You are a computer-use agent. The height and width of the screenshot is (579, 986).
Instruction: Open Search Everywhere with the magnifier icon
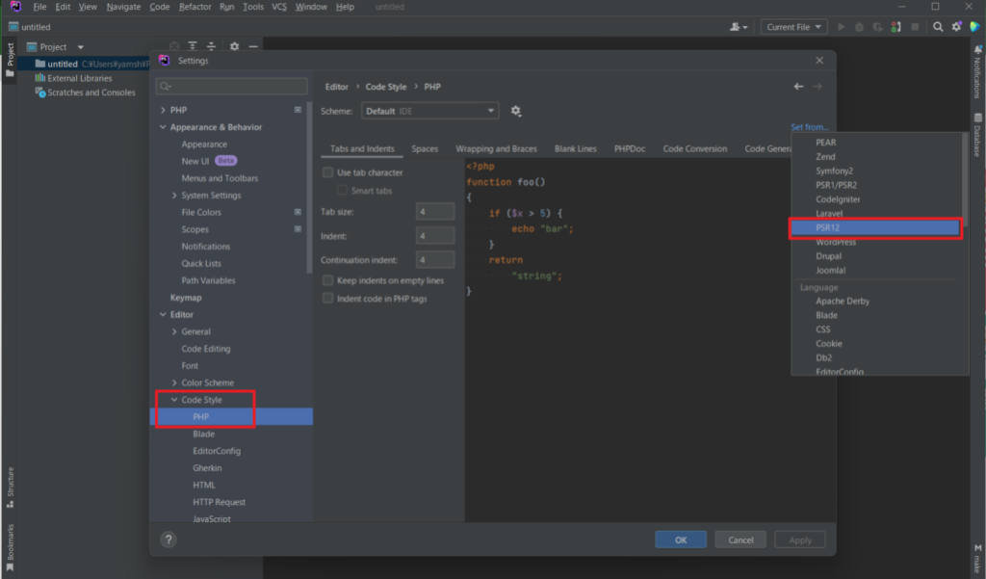pyautogui.click(x=938, y=26)
